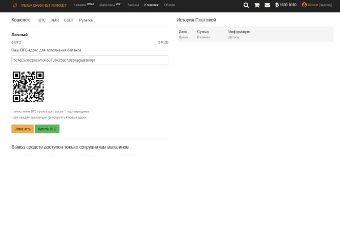Switch to the BTC wallet tab

click(x=42, y=20)
